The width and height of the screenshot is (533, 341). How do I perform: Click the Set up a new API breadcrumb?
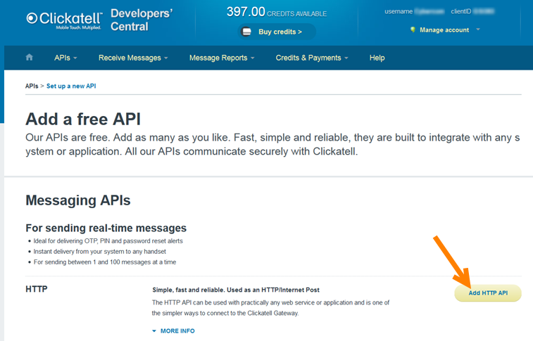click(x=71, y=86)
